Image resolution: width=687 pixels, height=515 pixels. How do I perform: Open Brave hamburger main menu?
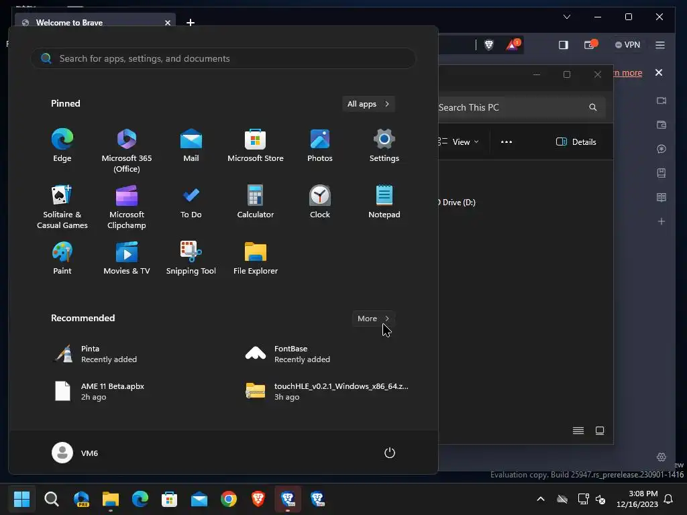tap(660, 45)
